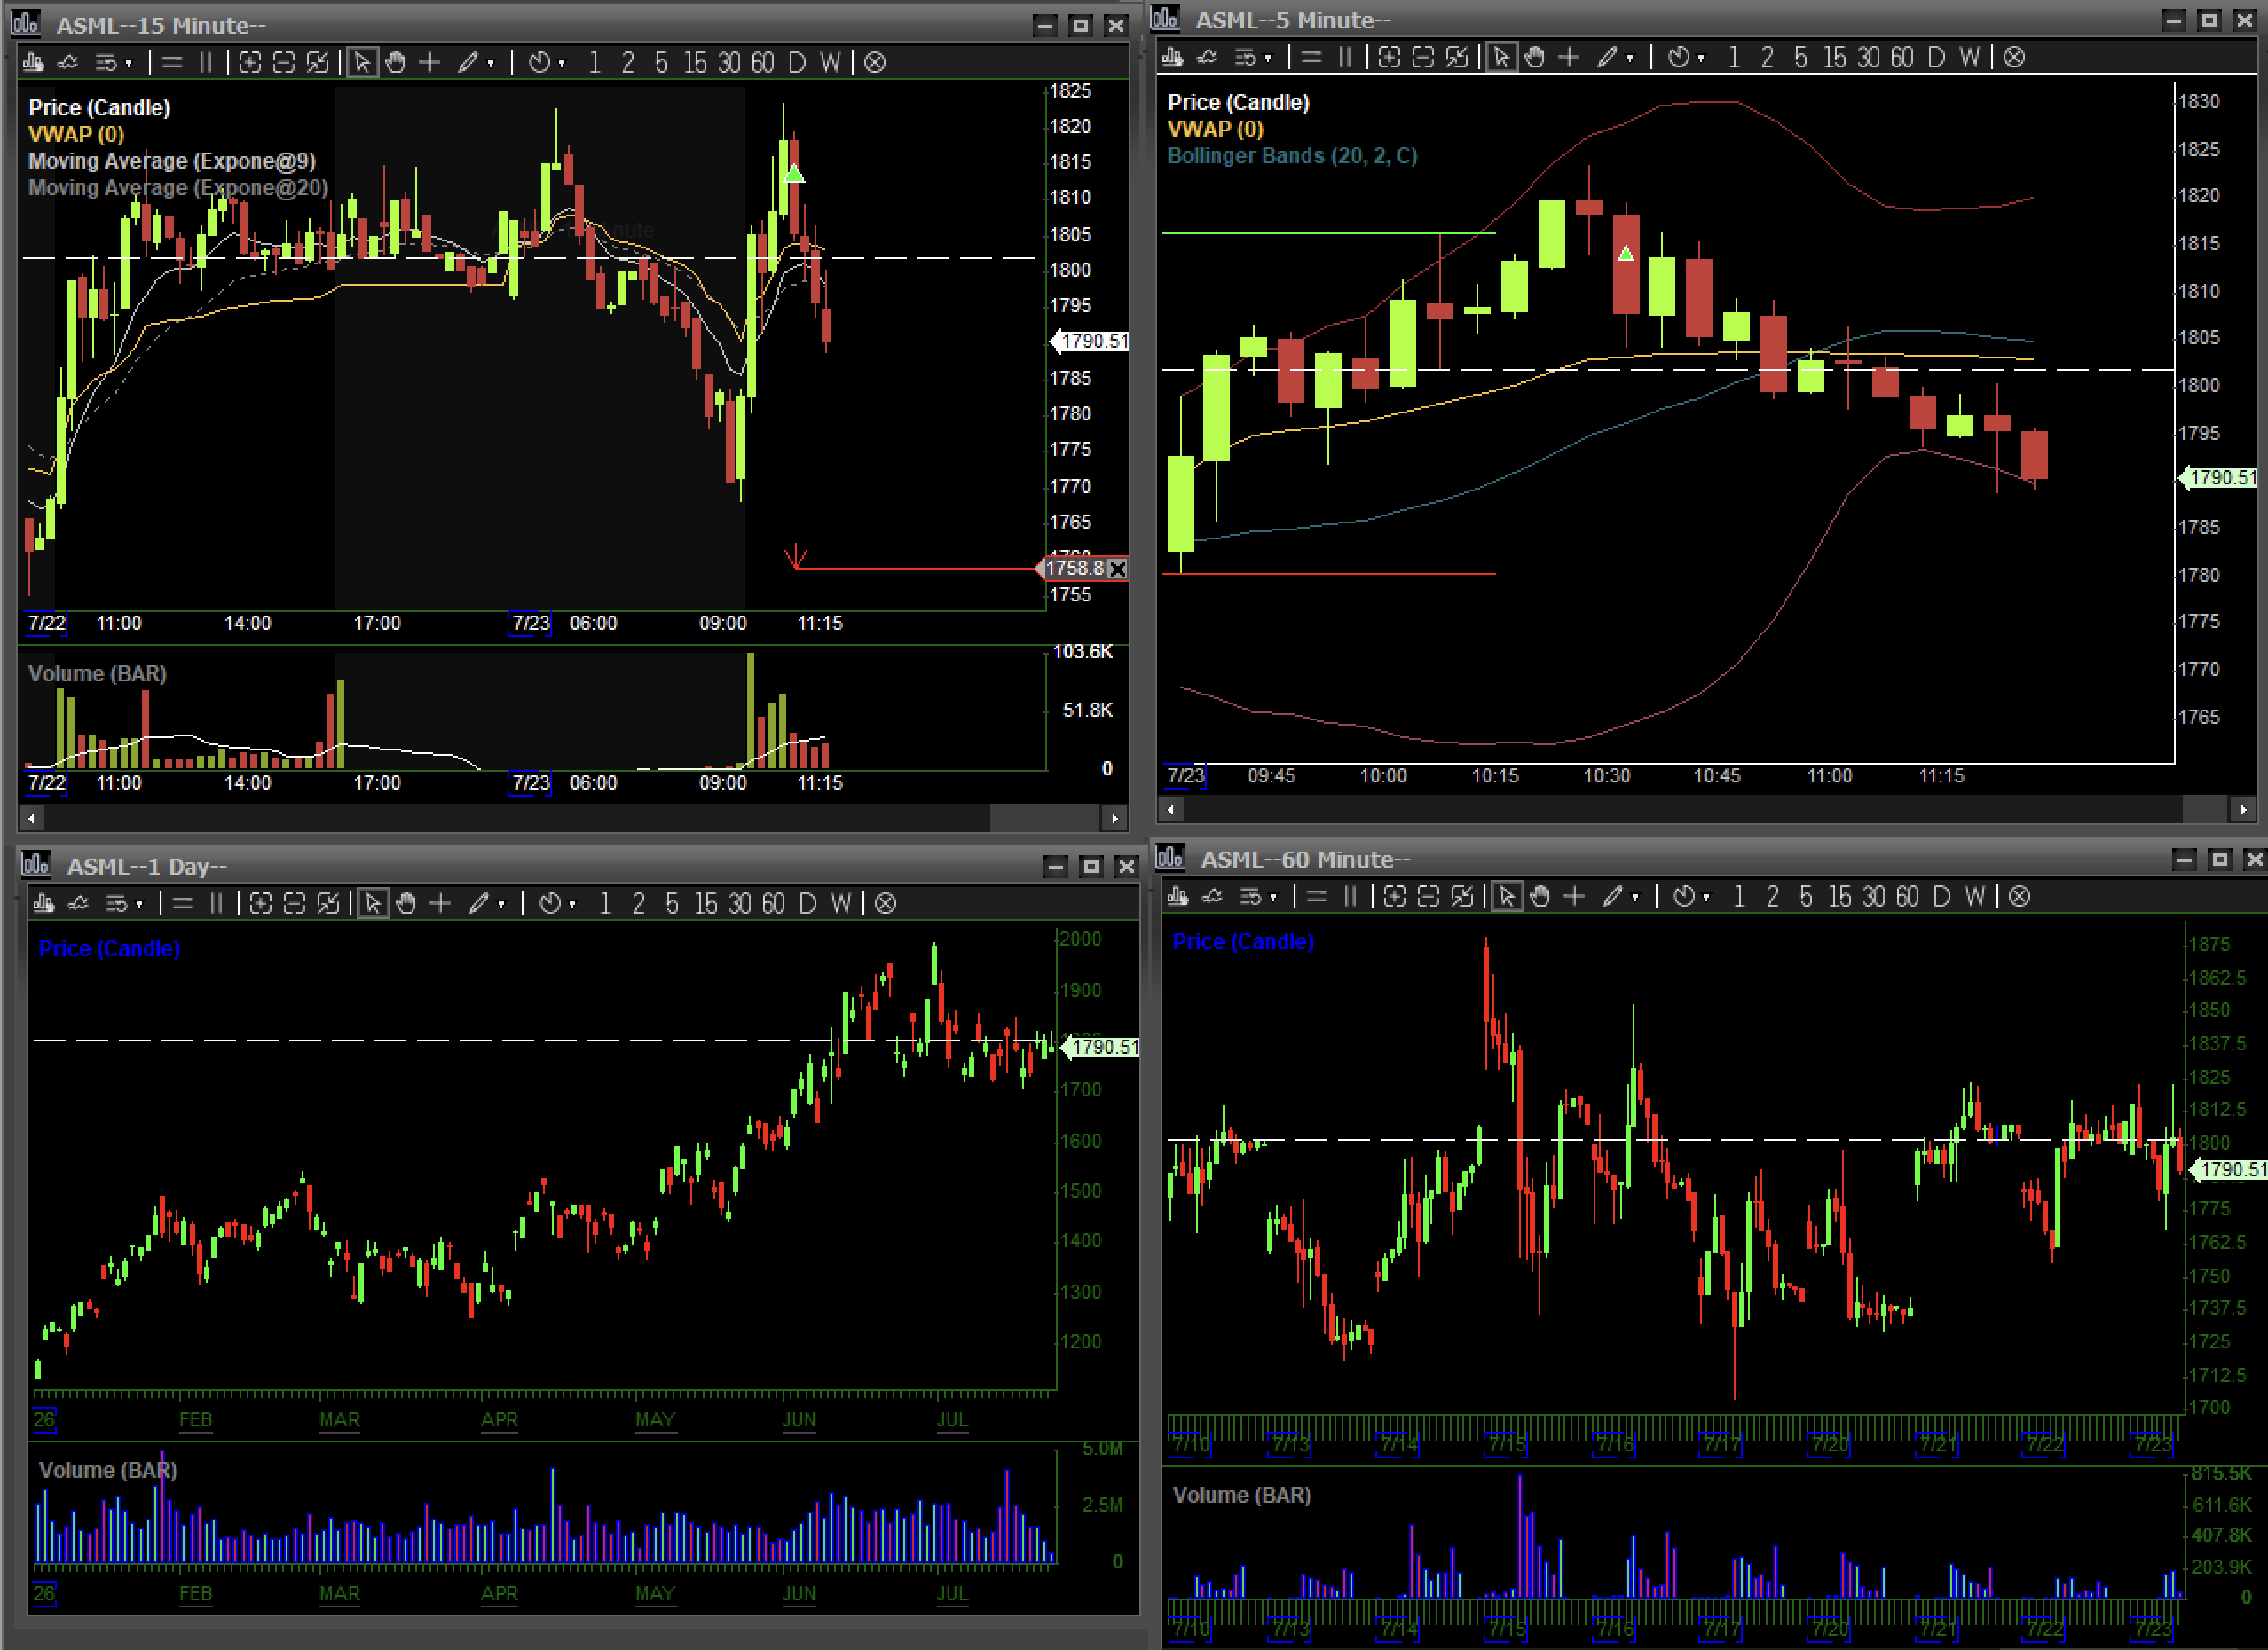Open chart type icon in ASML 60 Minute toolbar
This screenshot has height=1650, width=2268.
[x=1178, y=897]
